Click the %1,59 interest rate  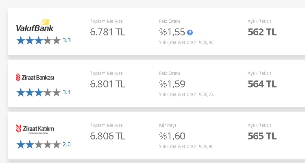172,84
